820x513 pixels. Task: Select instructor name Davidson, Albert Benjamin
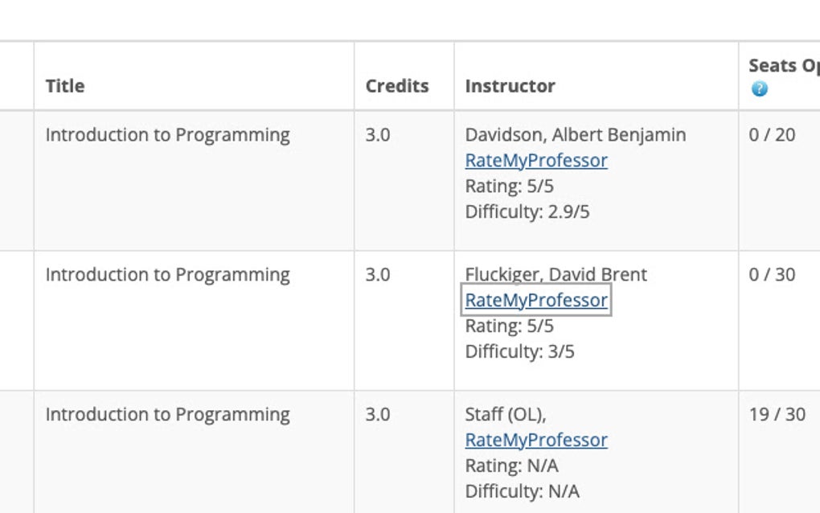(x=575, y=134)
